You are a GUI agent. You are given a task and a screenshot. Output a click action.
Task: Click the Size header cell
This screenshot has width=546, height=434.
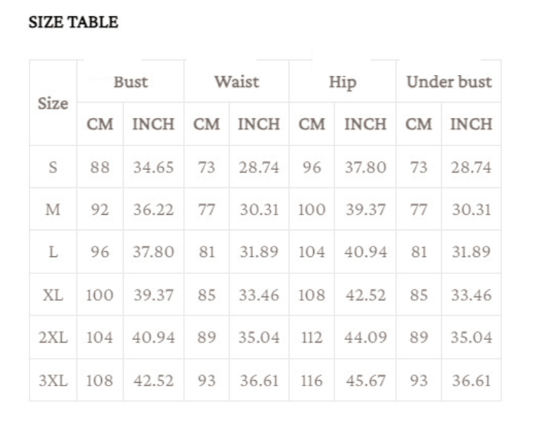(x=53, y=103)
